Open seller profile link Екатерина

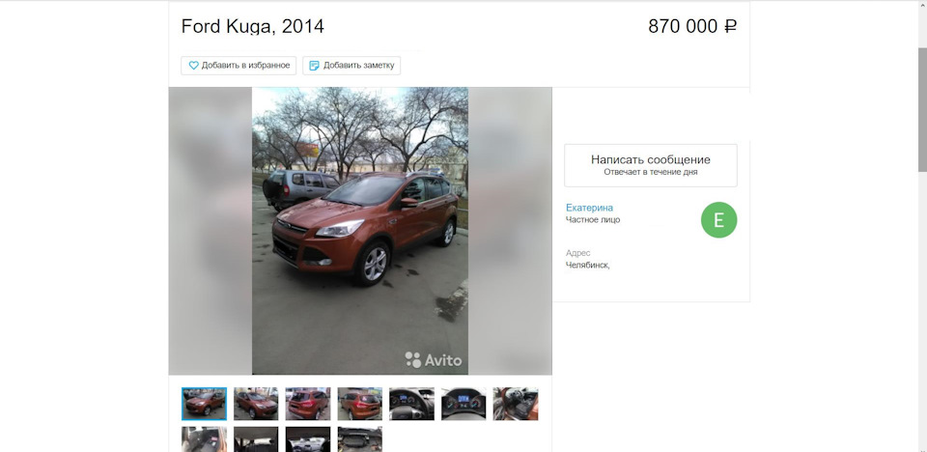[x=589, y=208]
